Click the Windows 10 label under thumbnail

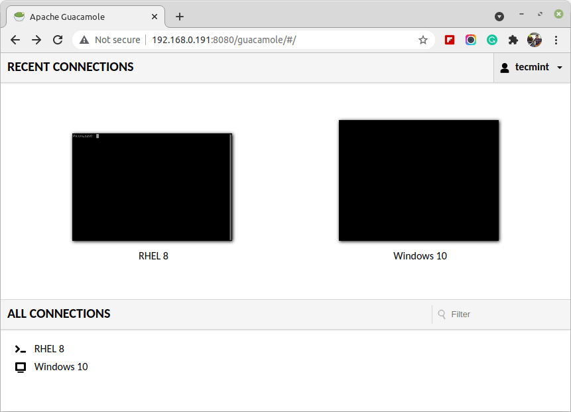coord(420,256)
